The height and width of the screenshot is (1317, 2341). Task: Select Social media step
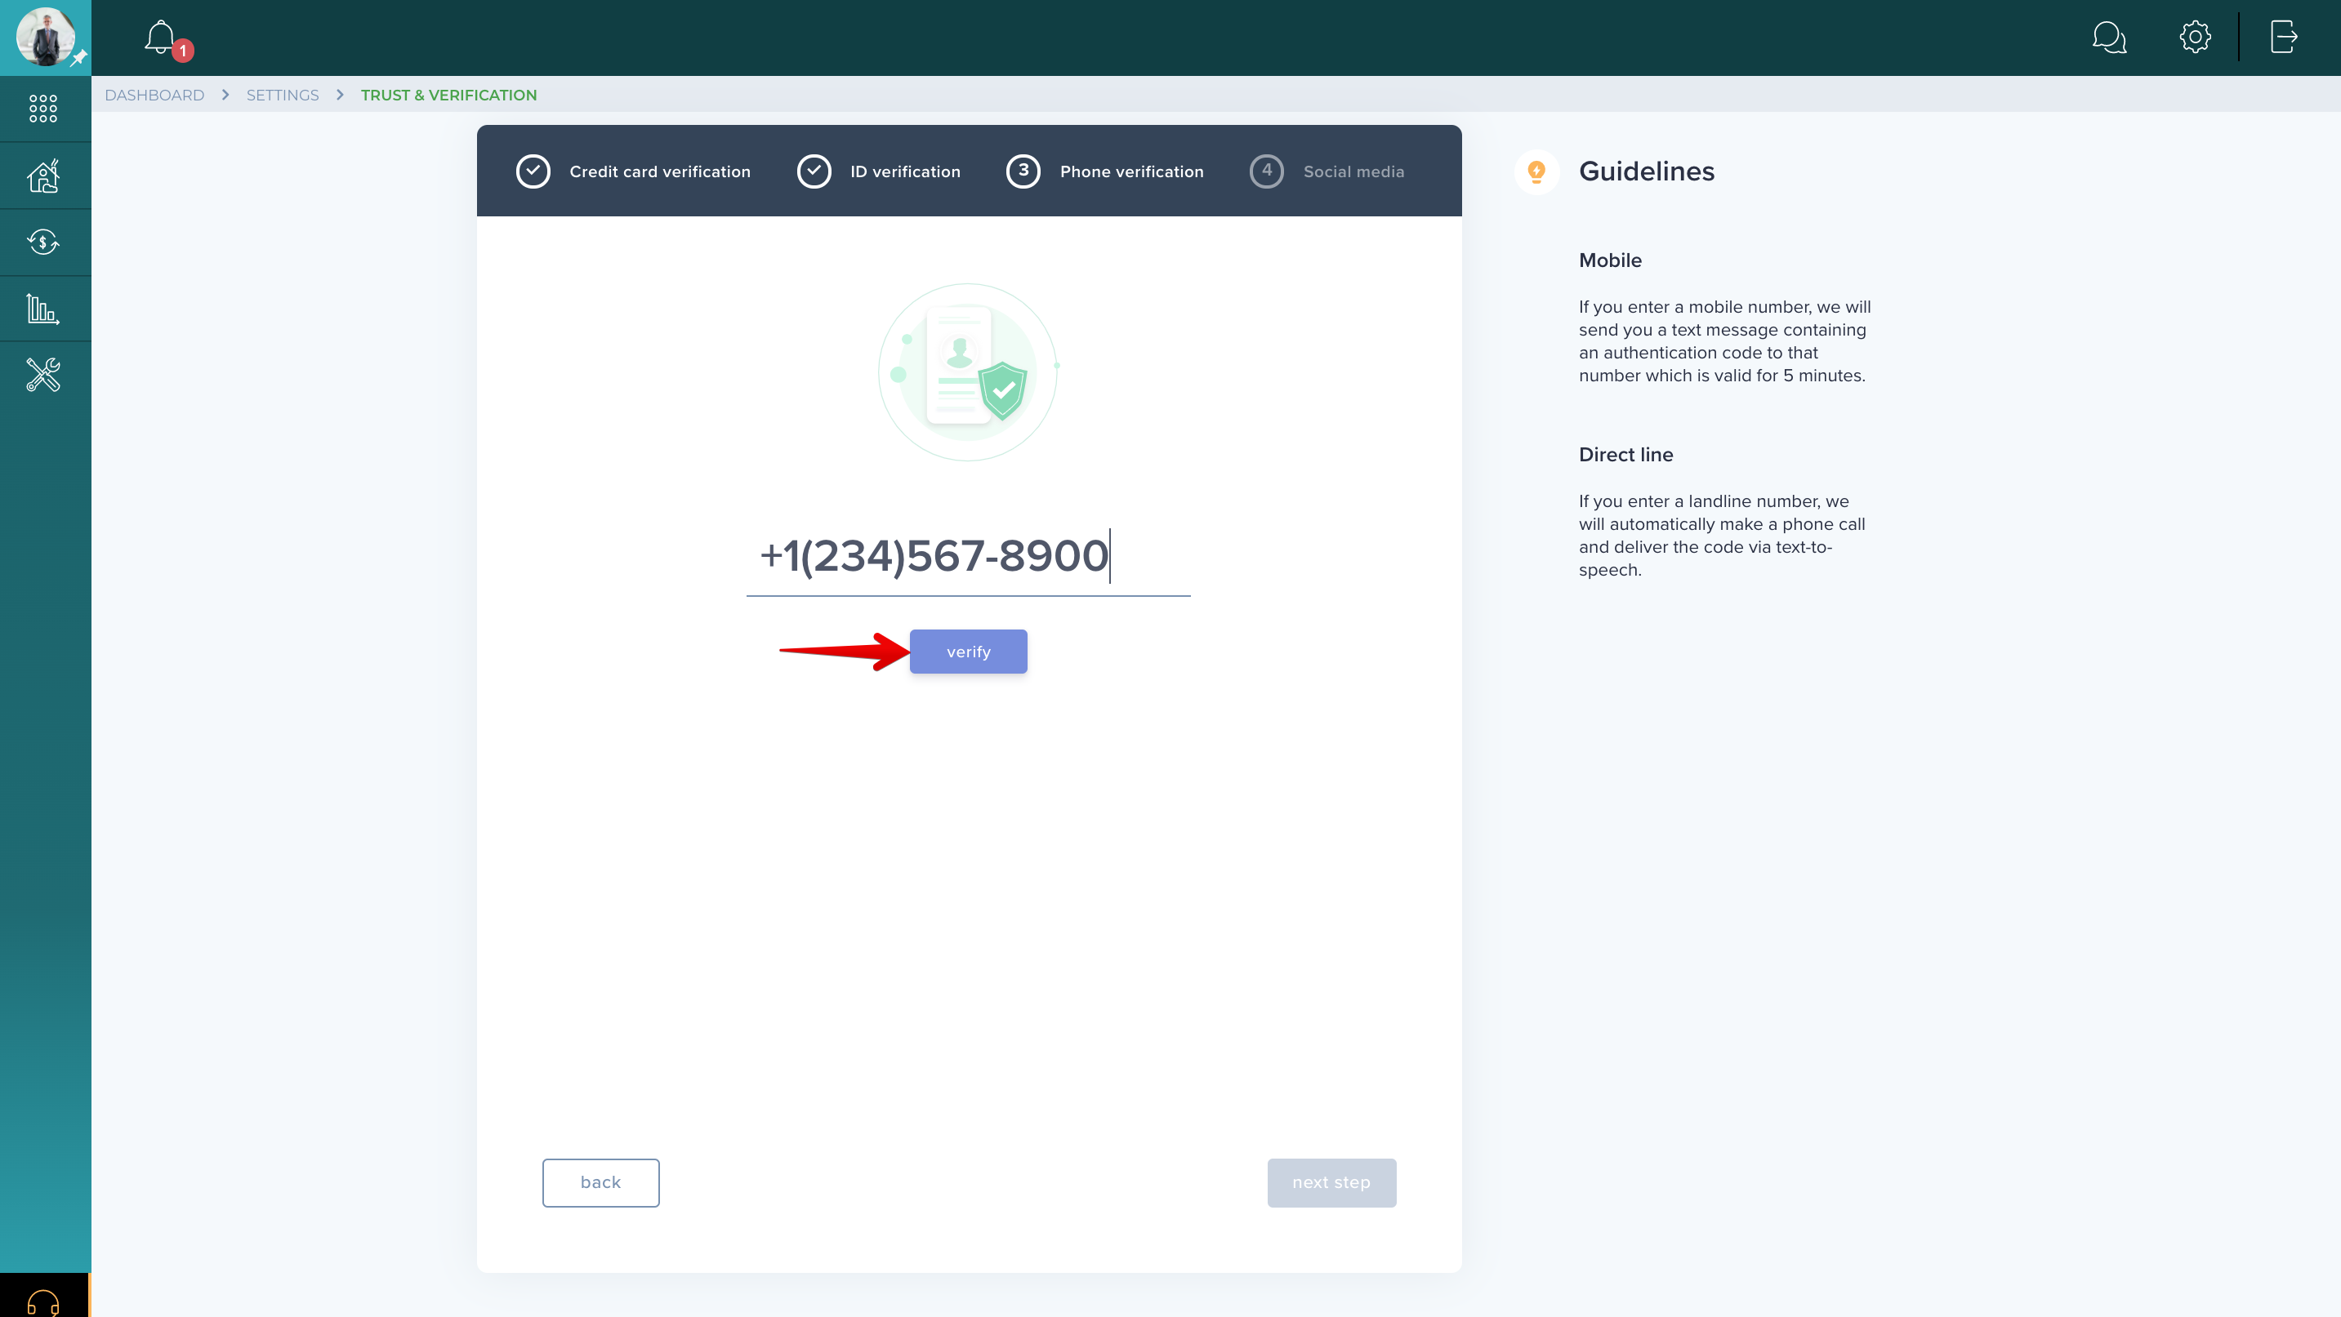[1327, 171]
